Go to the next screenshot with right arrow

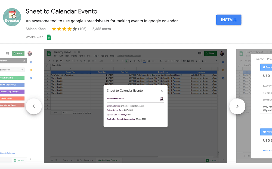tap(237, 106)
